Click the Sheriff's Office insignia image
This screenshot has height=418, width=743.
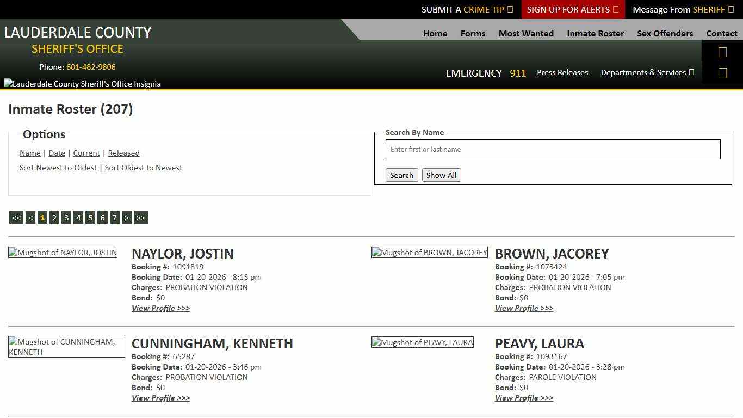click(82, 83)
